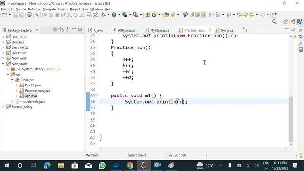Viewport: 304px width, 171px height.
Task: Open the Refactor menu
Action: 34,9
